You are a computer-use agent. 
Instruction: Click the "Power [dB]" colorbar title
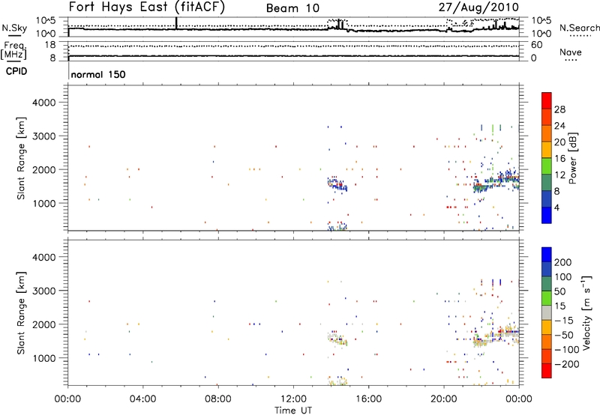(x=572, y=158)
